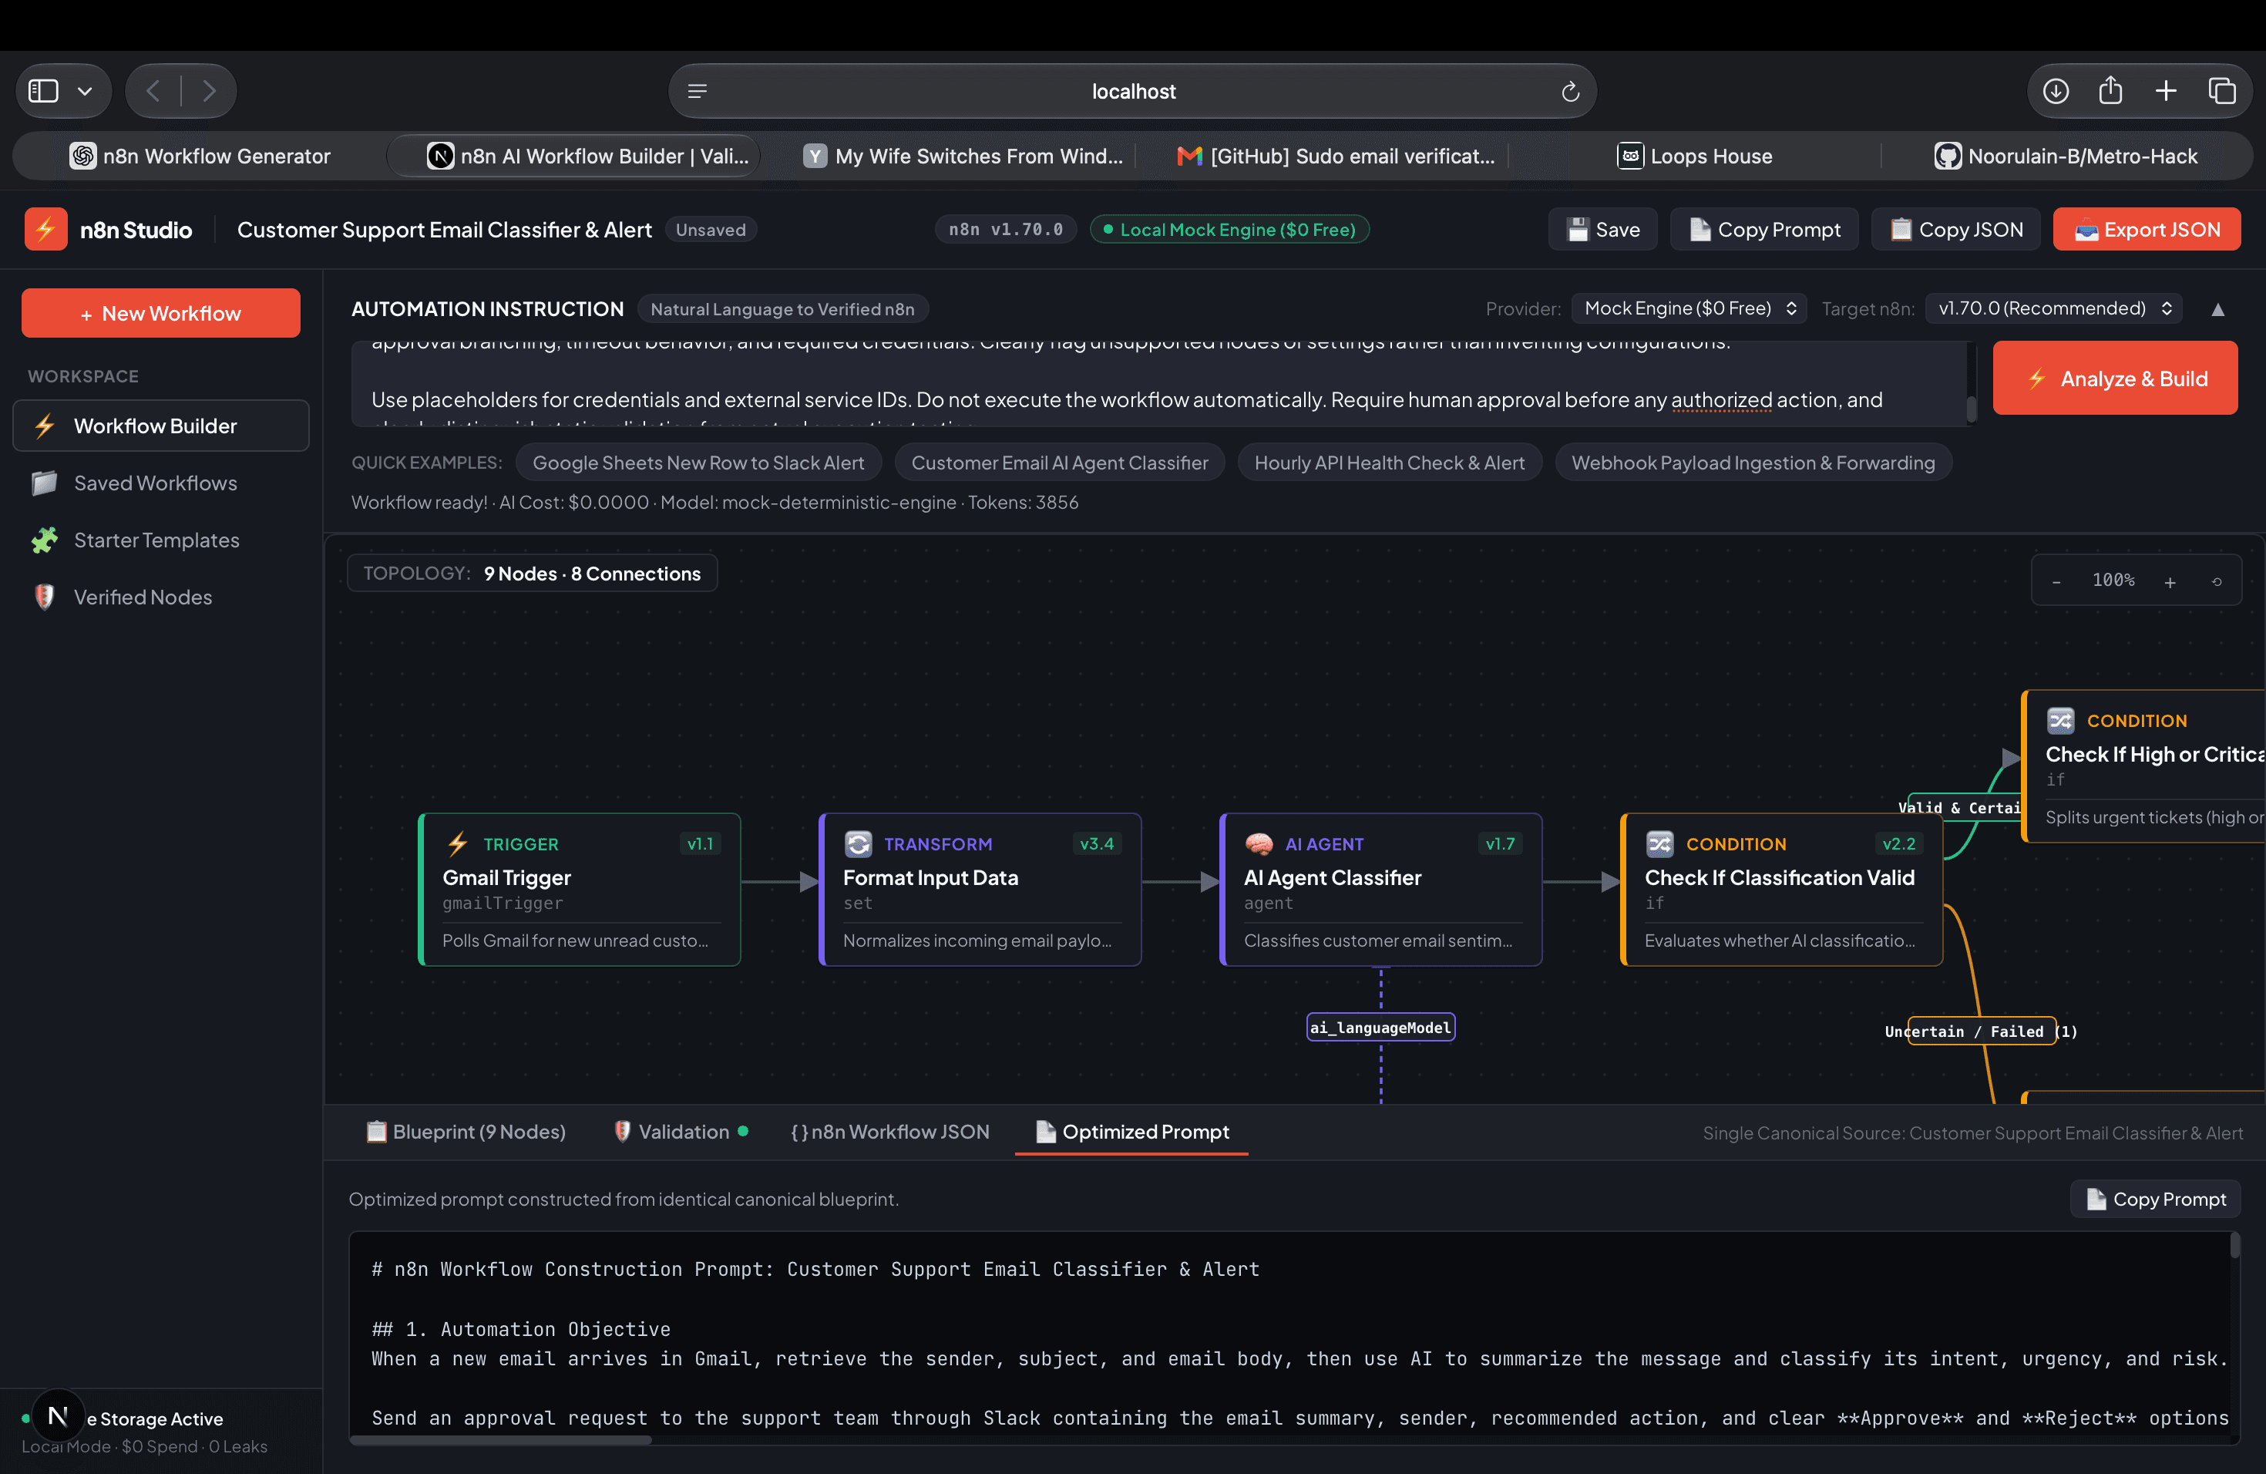Open Safari sidebar toggle icon
Image resolution: width=2266 pixels, height=1474 pixels.
tap(44, 90)
